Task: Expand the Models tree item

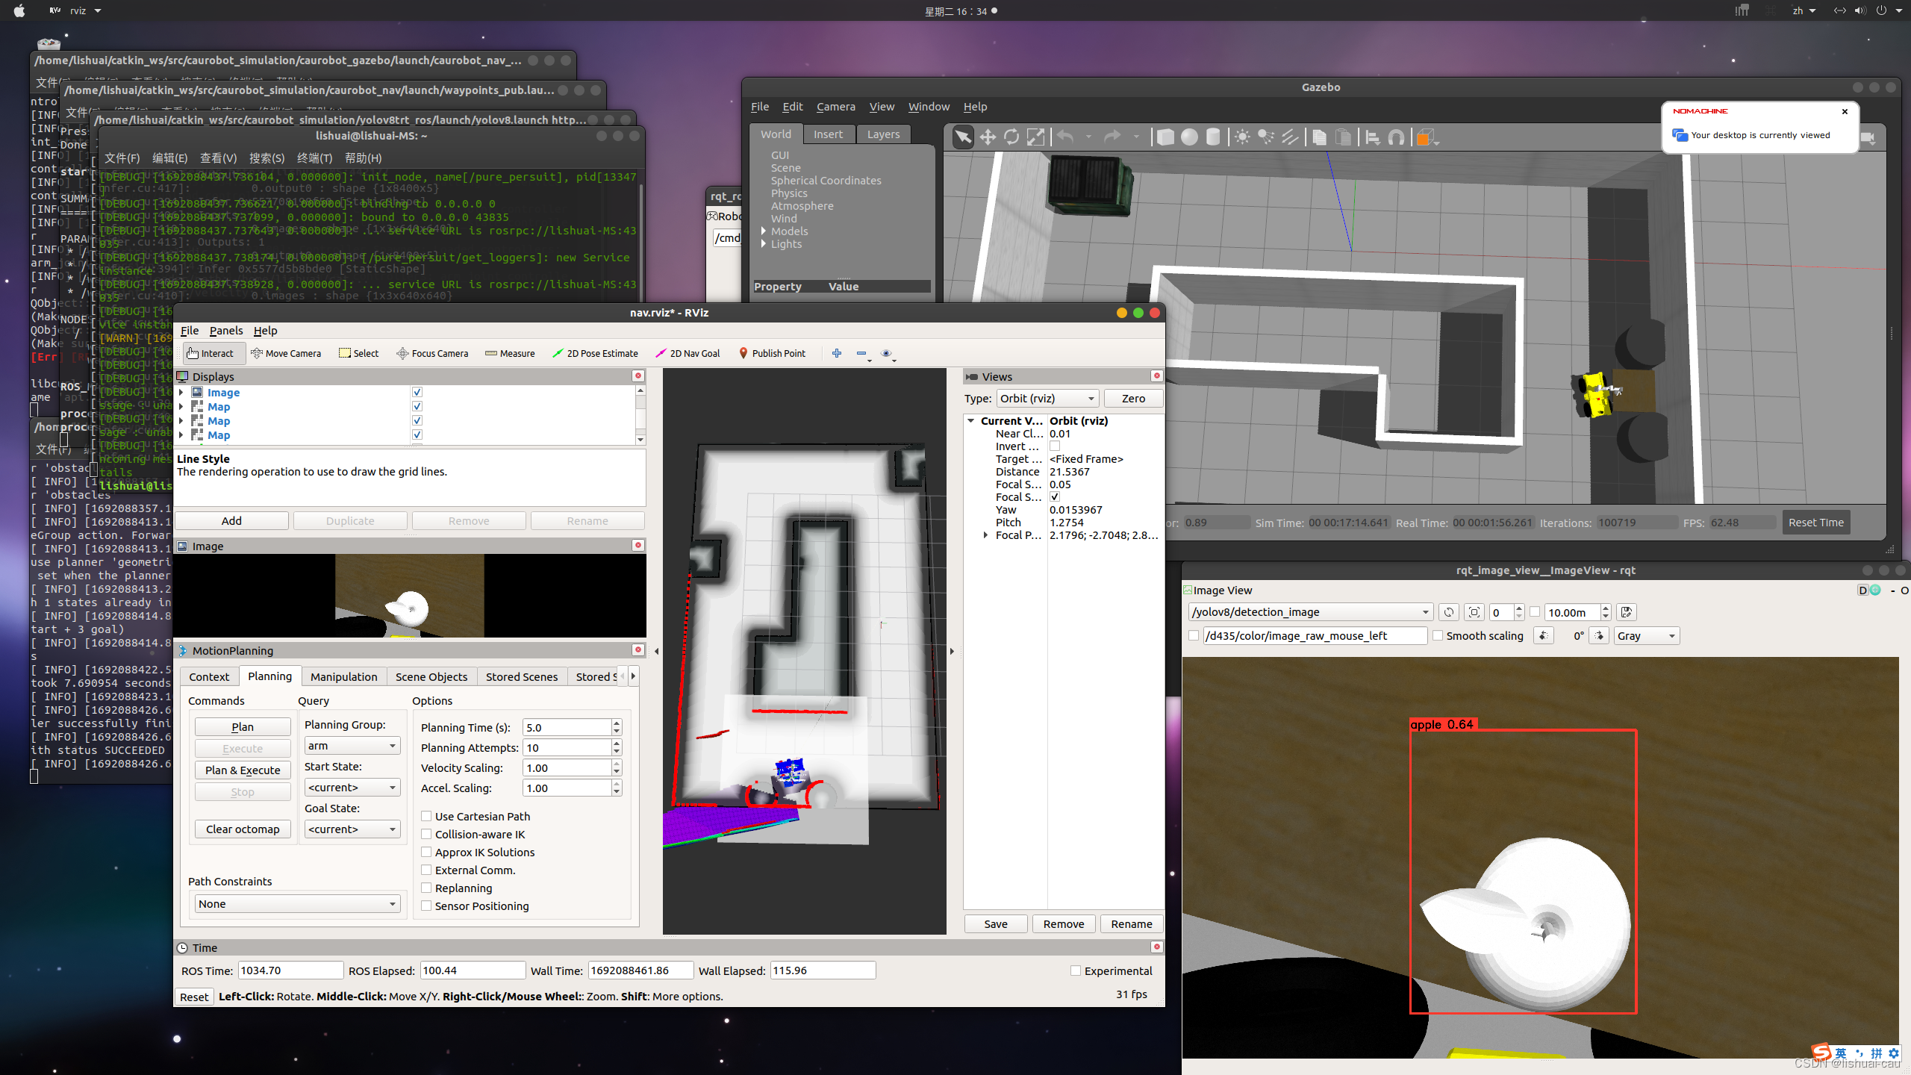Action: (764, 231)
